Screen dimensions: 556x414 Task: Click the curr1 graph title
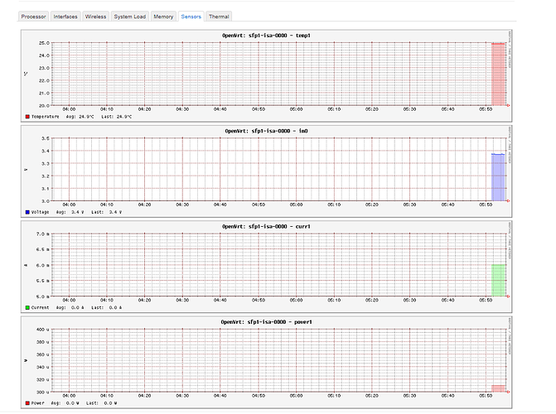(271, 226)
